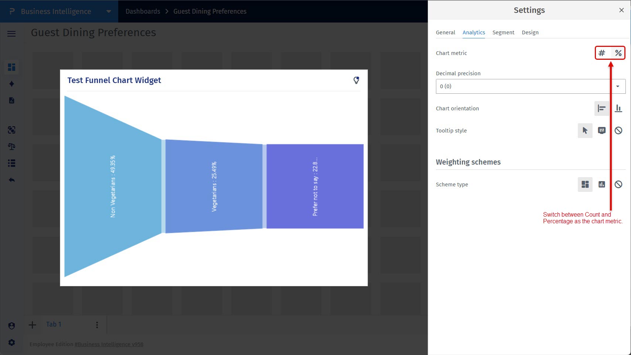Add a new tab with the plus button
Image resolution: width=631 pixels, height=355 pixels.
coord(33,325)
